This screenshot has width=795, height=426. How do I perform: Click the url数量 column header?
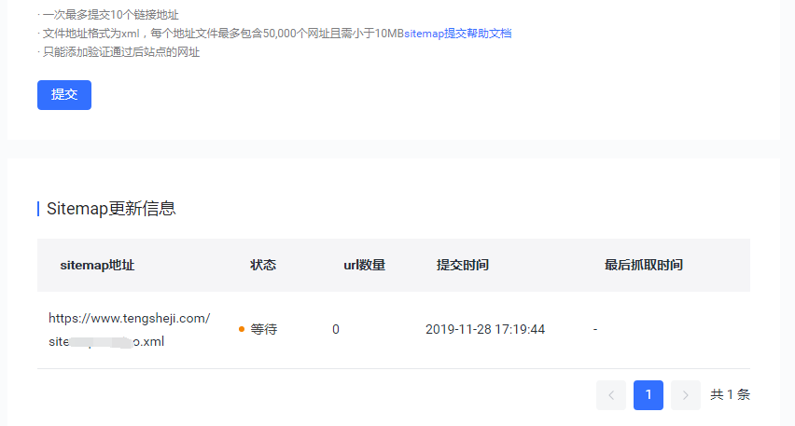pyautogui.click(x=364, y=265)
